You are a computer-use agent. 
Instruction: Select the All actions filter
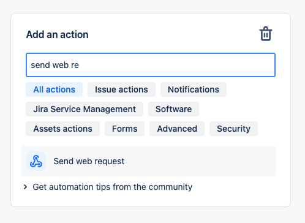point(54,89)
